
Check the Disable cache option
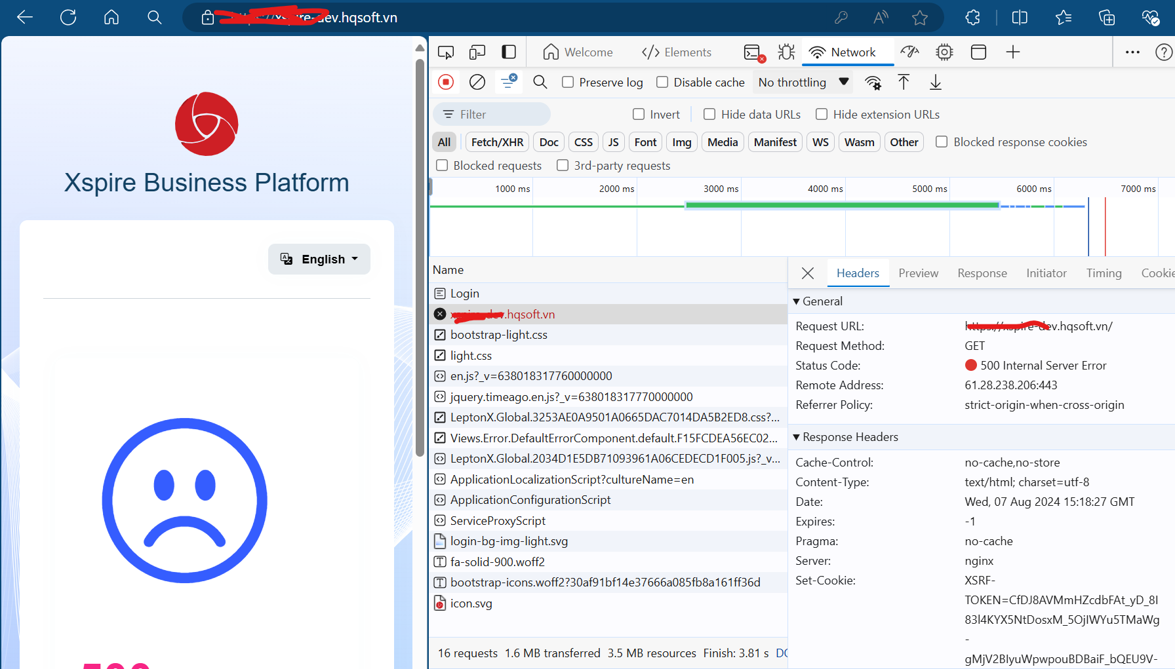[x=663, y=82]
